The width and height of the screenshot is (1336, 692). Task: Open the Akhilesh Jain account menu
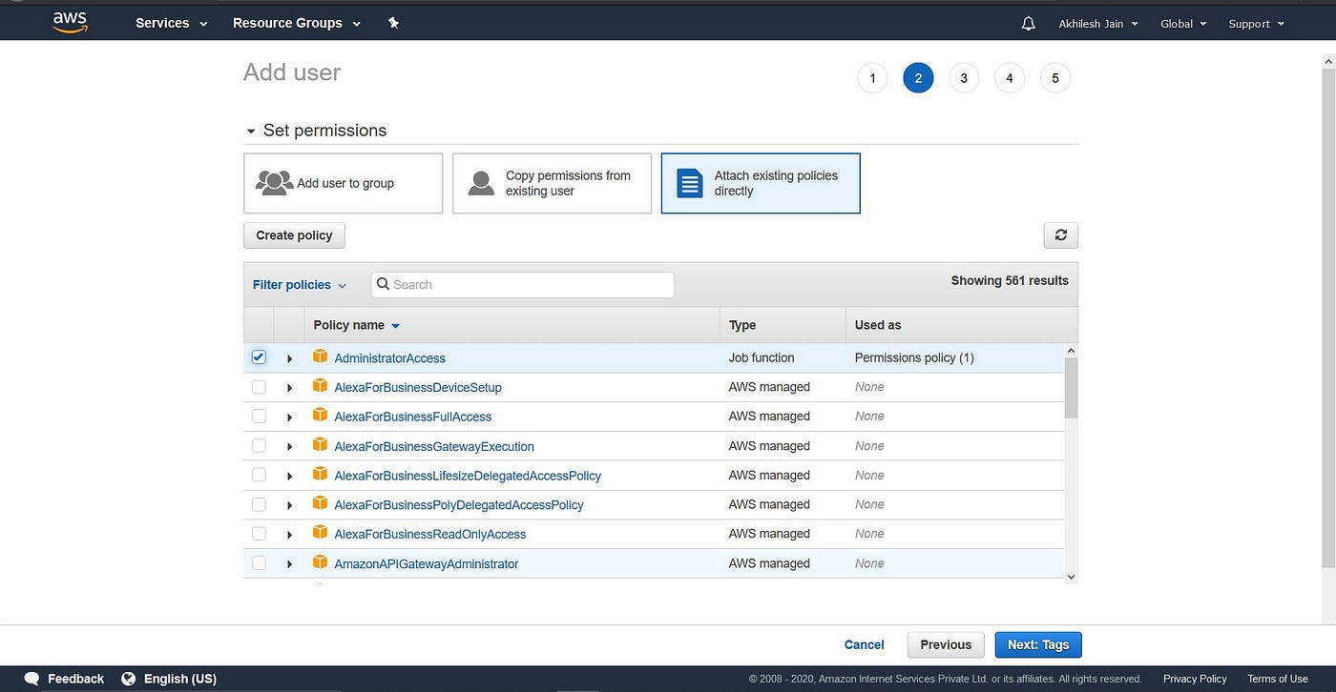point(1098,24)
